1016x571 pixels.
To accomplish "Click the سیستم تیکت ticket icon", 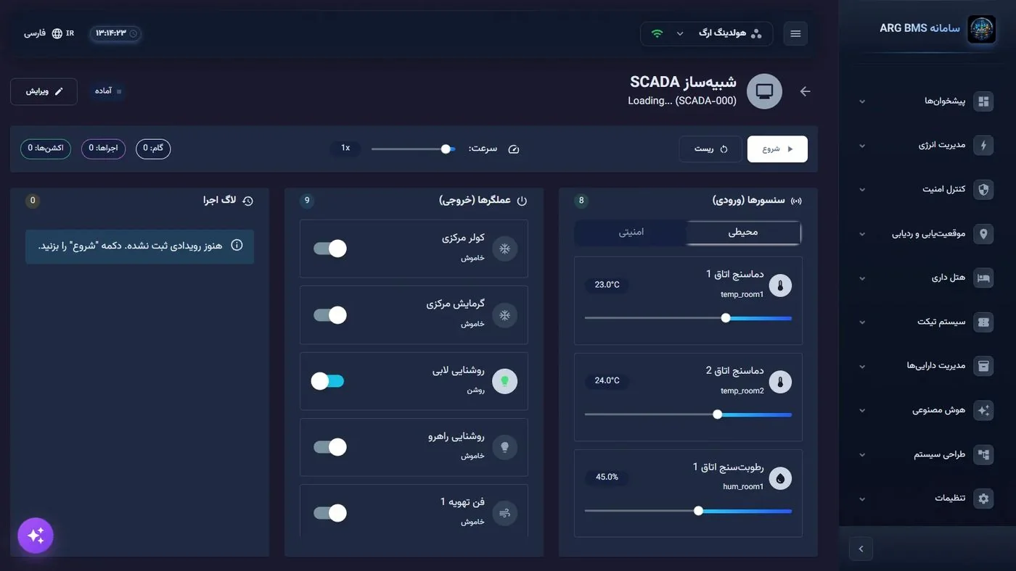I will pos(983,322).
